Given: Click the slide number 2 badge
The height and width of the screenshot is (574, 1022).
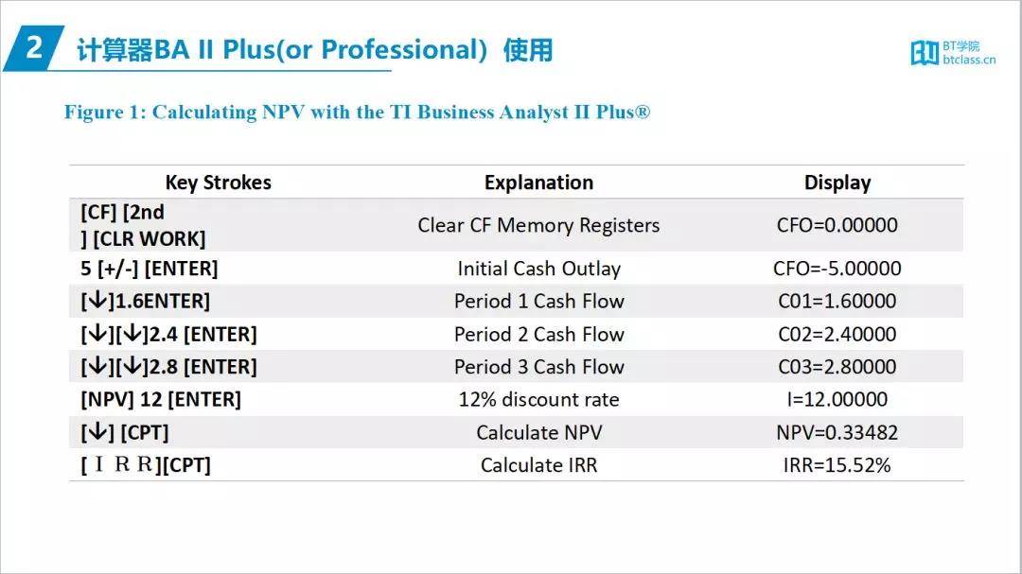Looking at the screenshot, I should (34, 48).
